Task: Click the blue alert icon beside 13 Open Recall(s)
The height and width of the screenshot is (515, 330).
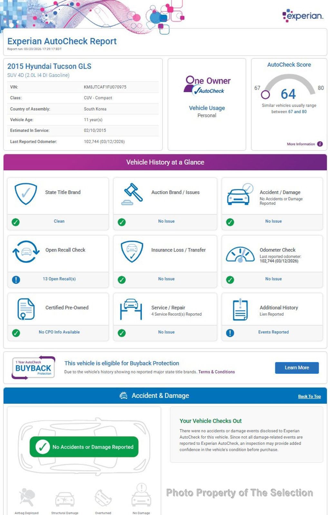Action: (16, 280)
